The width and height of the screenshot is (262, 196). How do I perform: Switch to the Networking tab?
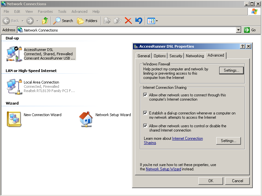pyautogui.click(x=195, y=56)
